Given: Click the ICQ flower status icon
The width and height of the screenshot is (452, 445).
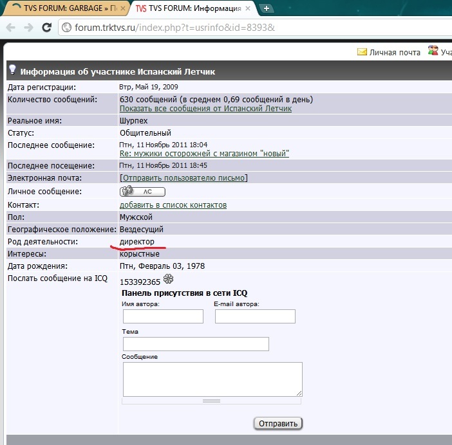Looking at the screenshot, I should (169, 279).
